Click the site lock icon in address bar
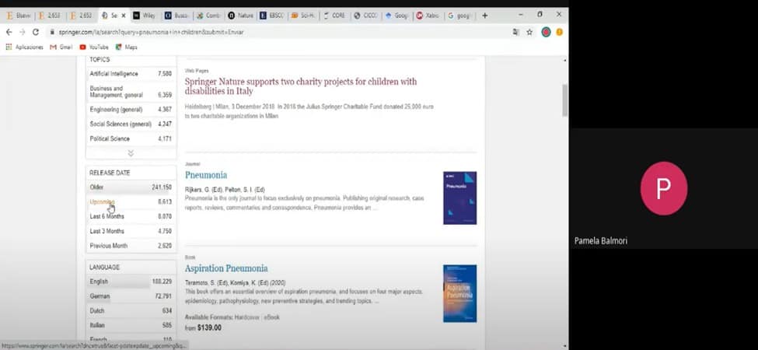The height and width of the screenshot is (350, 758). coord(52,32)
